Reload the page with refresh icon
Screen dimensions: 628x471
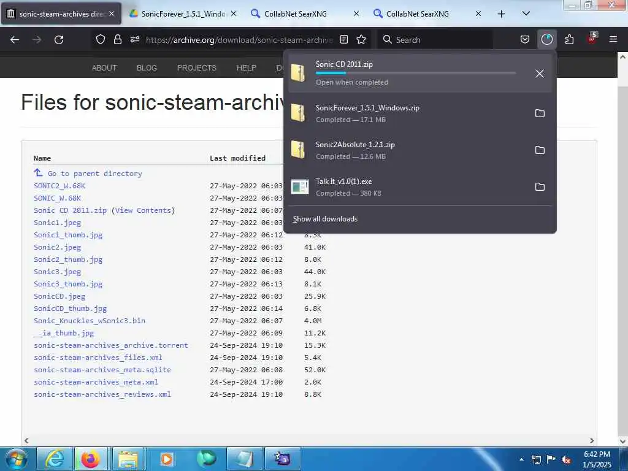59,40
